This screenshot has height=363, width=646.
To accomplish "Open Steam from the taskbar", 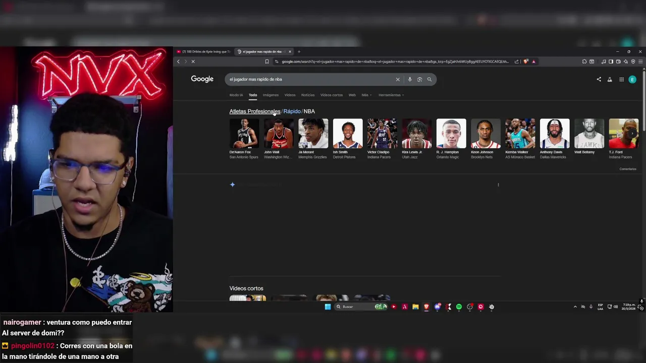I will click(492, 307).
